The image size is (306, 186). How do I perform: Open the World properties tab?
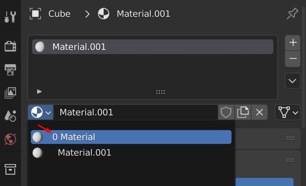tap(10, 139)
